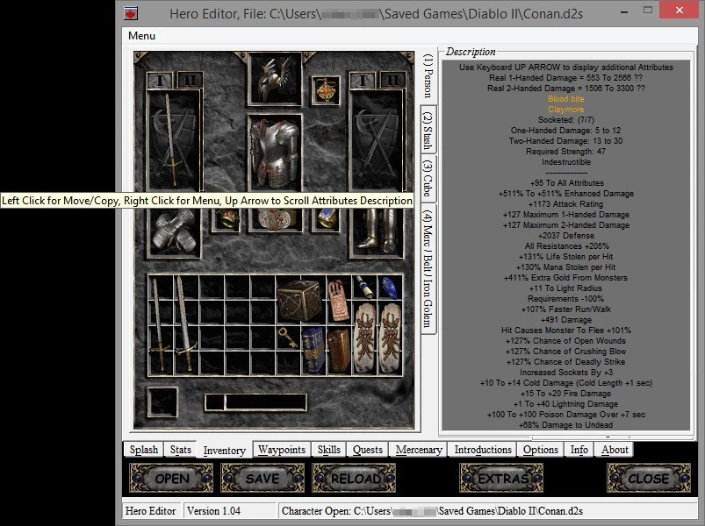Click the 'All Resistances +205%' line
This screenshot has height=526, width=705.
coord(566,246)
